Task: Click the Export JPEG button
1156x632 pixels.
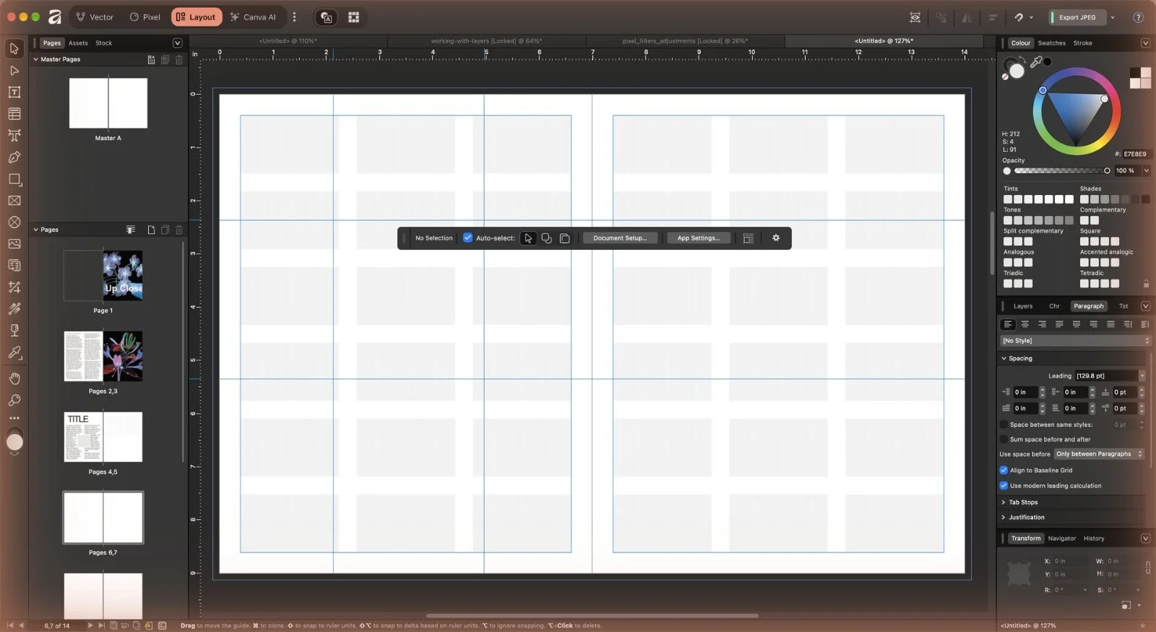Action: (x=1077, y=17)
